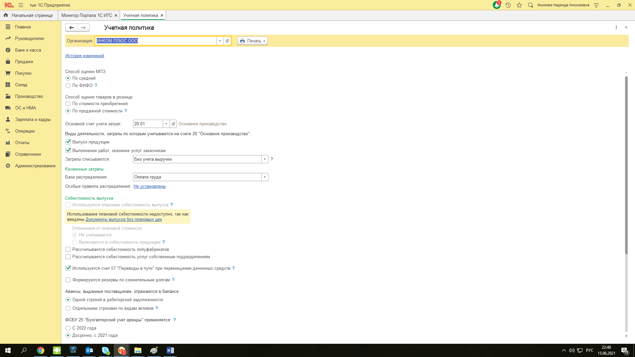Click the notifications bell icon
This screenshot has height=357, width=635.
(x=497, y=5)
